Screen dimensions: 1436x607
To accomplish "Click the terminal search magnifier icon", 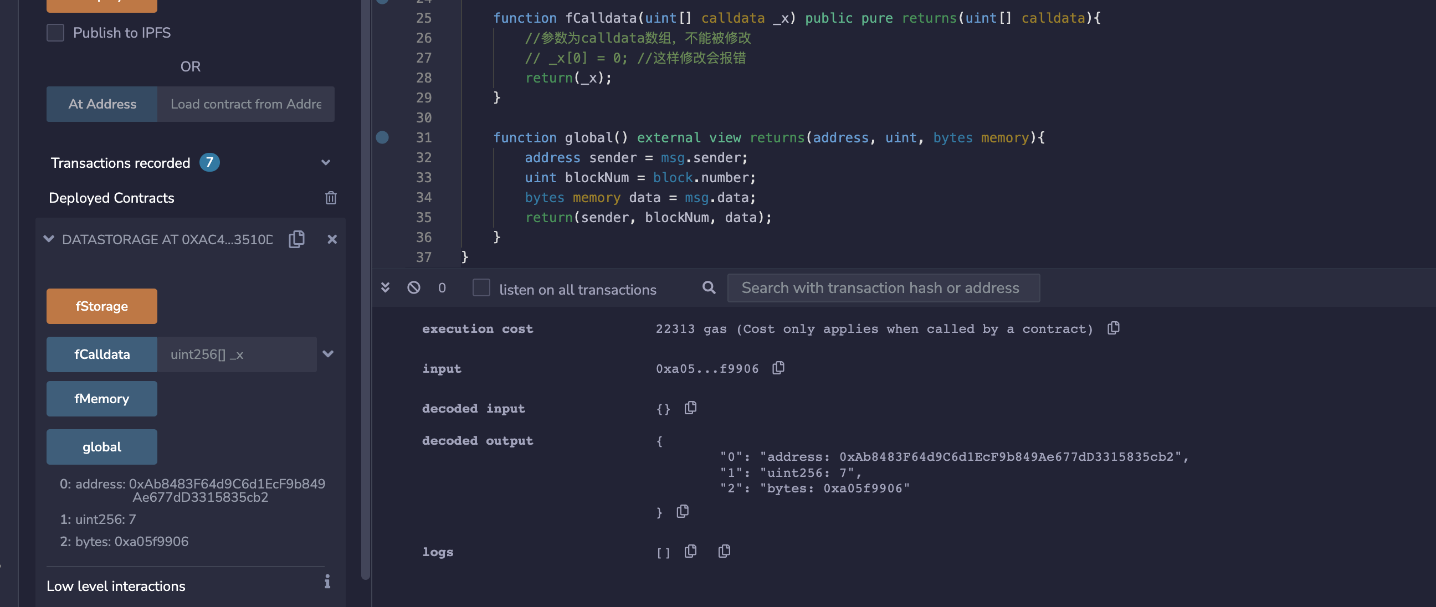I will (x=709, y=287).
